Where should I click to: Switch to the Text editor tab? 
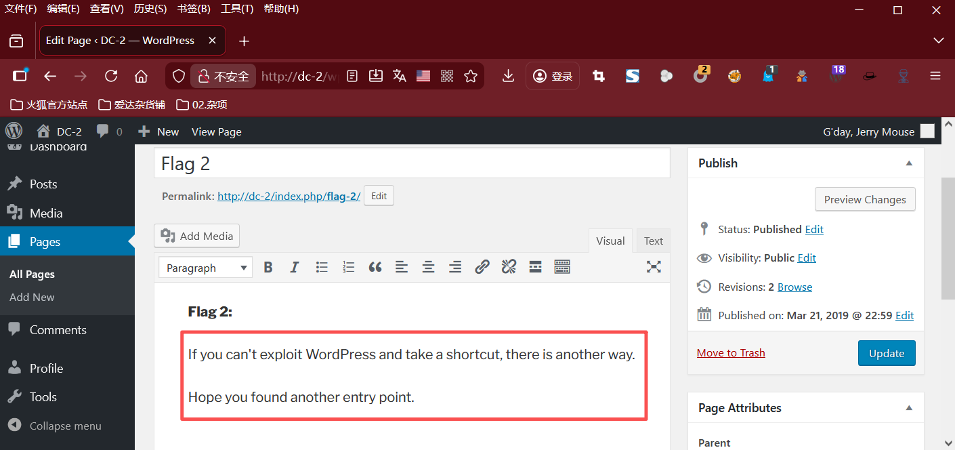(x=654, y=241)
